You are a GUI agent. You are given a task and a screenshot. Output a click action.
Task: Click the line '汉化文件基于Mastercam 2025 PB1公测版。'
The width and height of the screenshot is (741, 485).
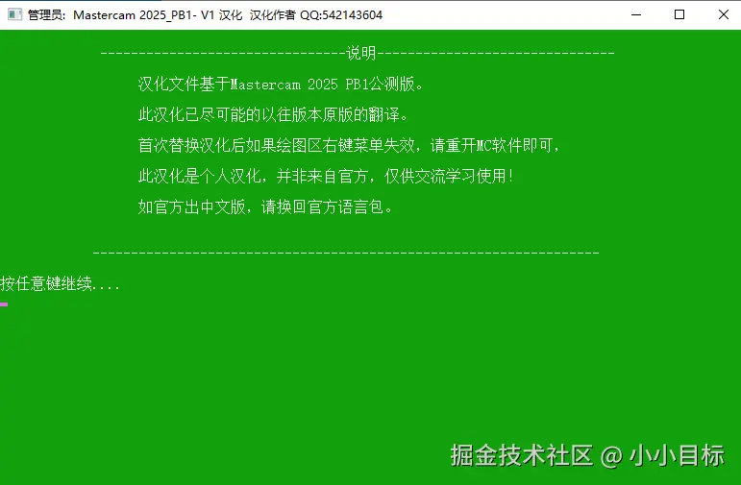tap(282, 85)
